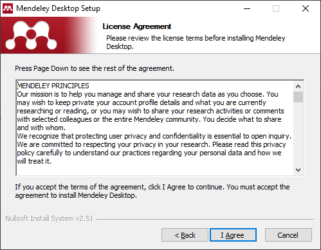Minimize the Mendeley Desktop Setup window

click(247, 8)
